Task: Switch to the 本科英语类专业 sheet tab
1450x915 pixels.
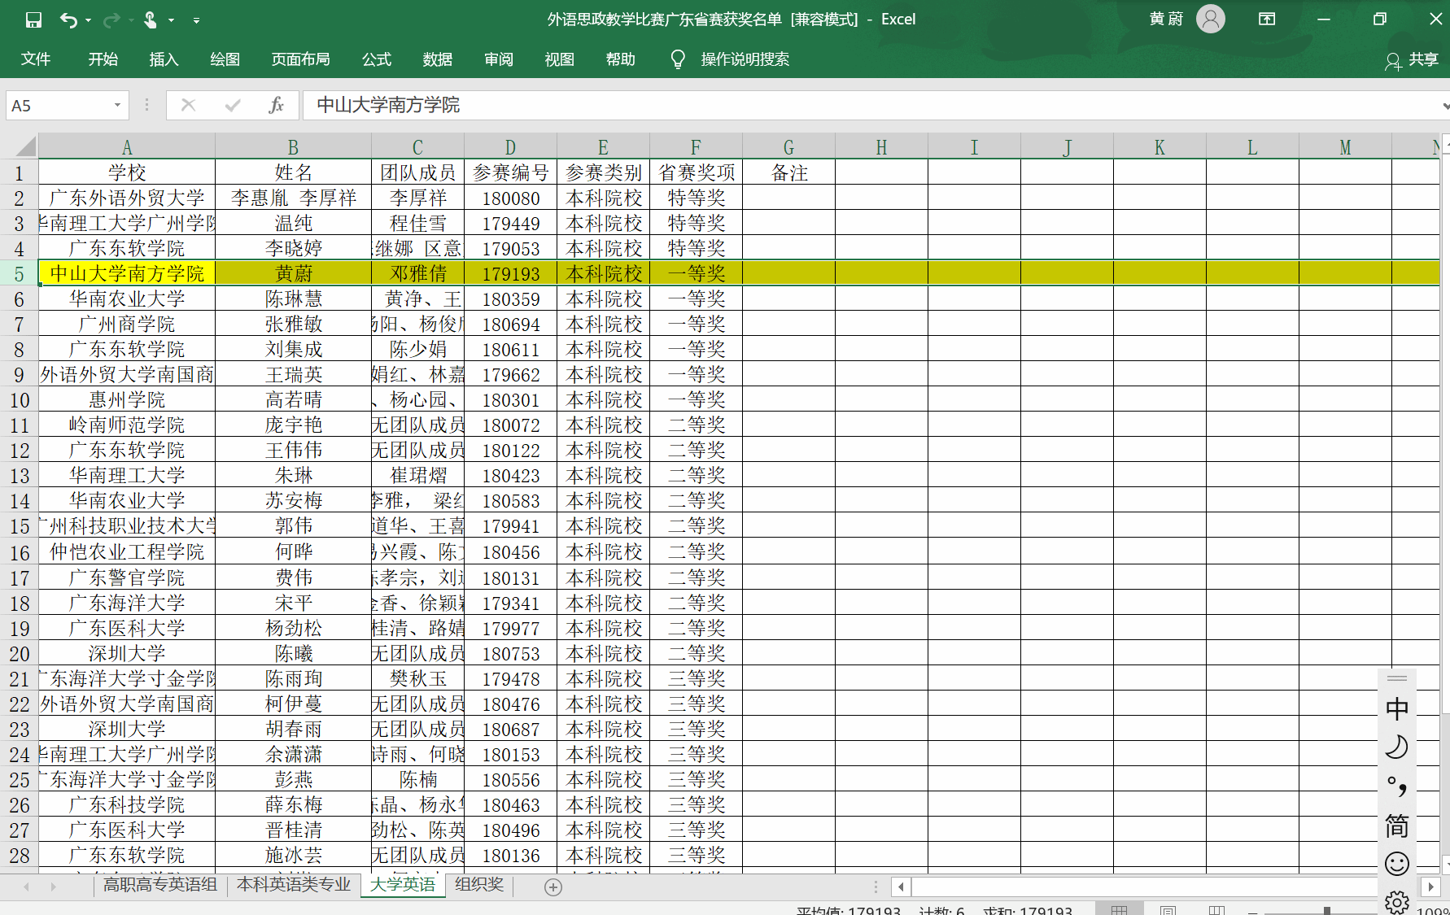Action: (294, 885)
